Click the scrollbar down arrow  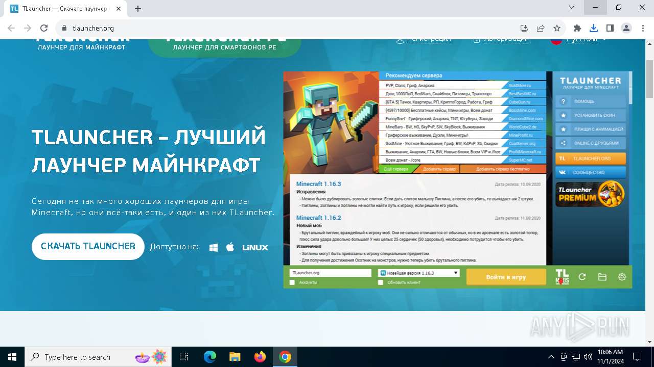[x=649, y=342]
